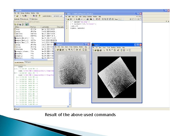This screenshot has width=182, height=136.
Task: Click the Help question-mark icon in MATLAB toolbar
Action: (39, 16)
